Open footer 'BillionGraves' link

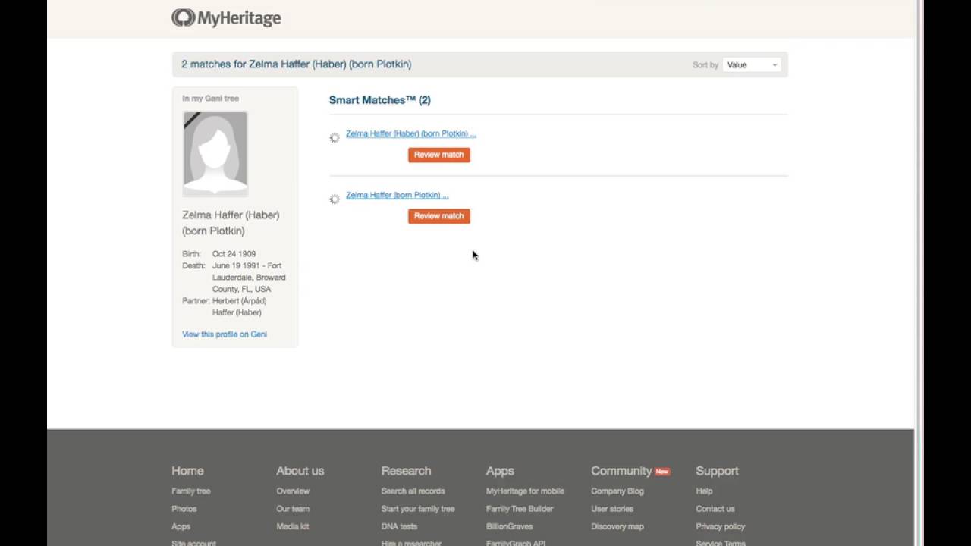tap(510, 526)
